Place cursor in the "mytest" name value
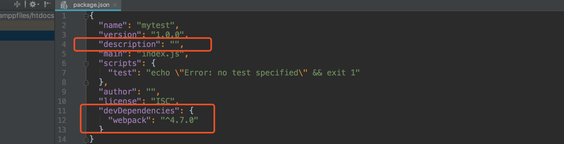 (x=156, y=25)
